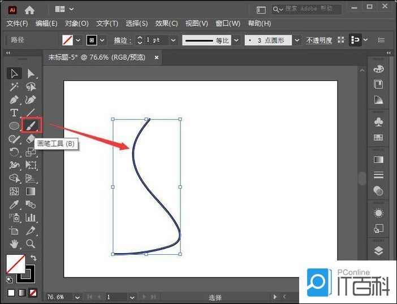Open stroke weight dropdown
The height and width of the screenshot is (304, 397).
click(173, 40)
